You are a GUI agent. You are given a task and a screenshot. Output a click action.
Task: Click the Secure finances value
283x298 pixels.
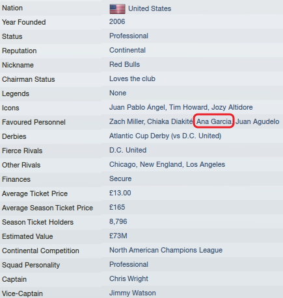(120, 179)
